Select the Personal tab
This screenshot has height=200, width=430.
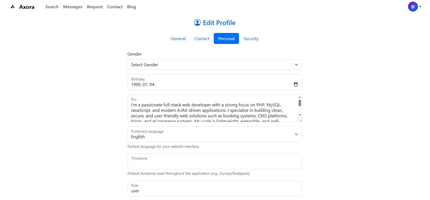[226, 39]
